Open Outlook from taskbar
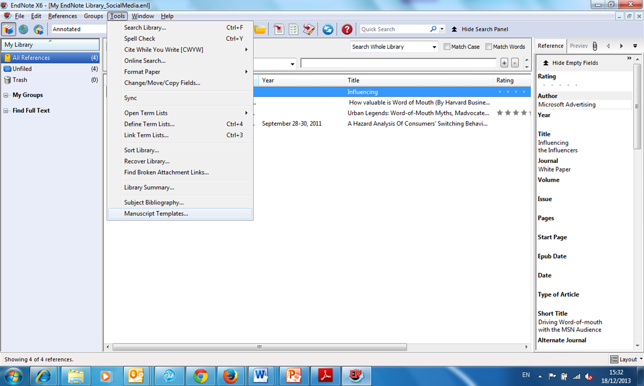This screenshot has height=386, width=644. pyautogui.click(x=136, y=376)
